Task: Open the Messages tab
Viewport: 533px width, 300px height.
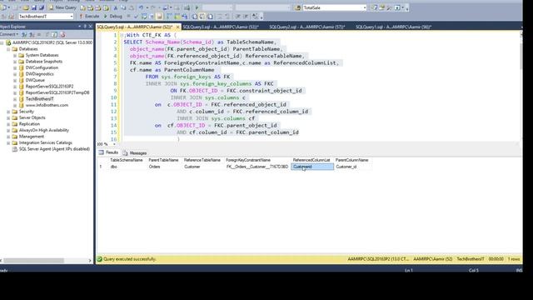Action: [x=135, y=153]
